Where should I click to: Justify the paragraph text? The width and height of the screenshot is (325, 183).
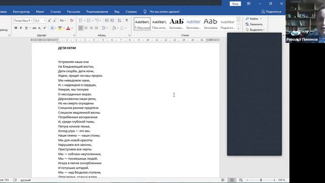pos(96,28)
